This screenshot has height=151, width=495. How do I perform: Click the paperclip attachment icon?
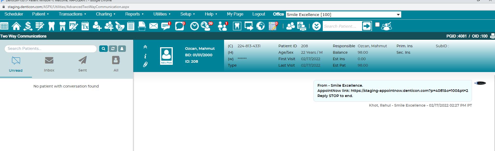[x=145, y=65]
